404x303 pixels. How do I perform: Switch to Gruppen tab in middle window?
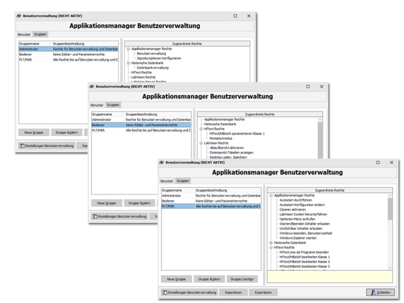(x=113, y=105)
